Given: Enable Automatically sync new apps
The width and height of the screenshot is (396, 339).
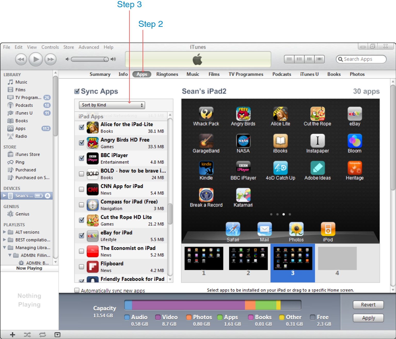Looking at the screenshot, I should pyautogui.click(x=77, y=290).
